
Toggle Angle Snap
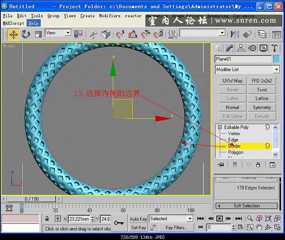133,34
